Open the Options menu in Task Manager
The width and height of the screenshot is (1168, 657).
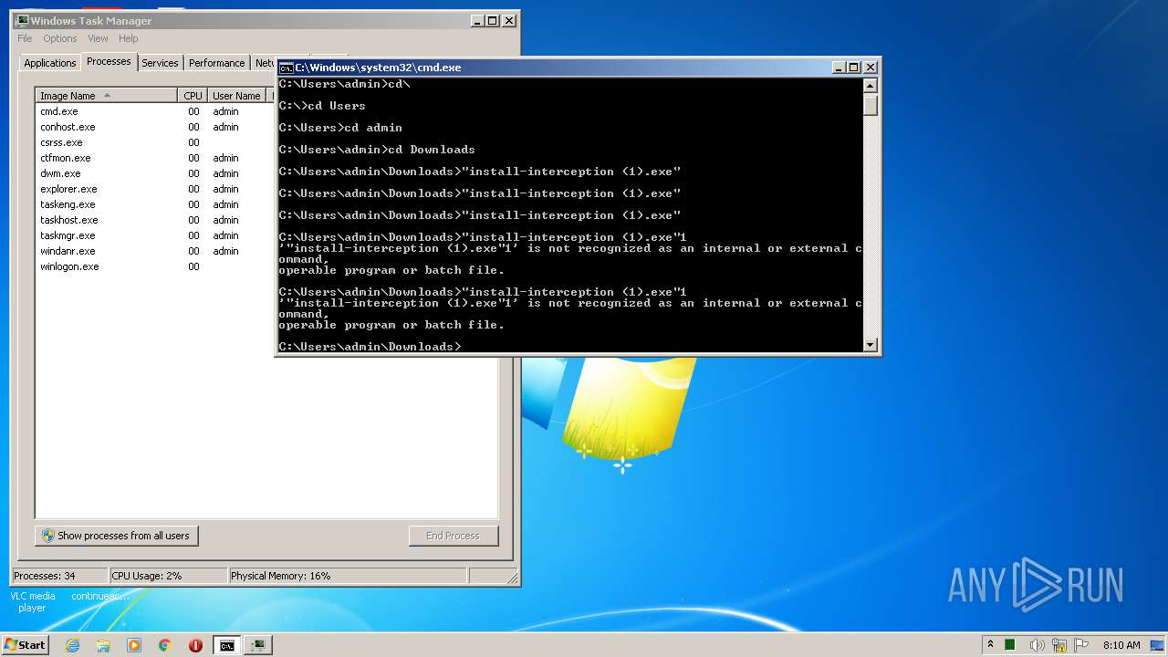pyautogui.click(x=60, y=38)
